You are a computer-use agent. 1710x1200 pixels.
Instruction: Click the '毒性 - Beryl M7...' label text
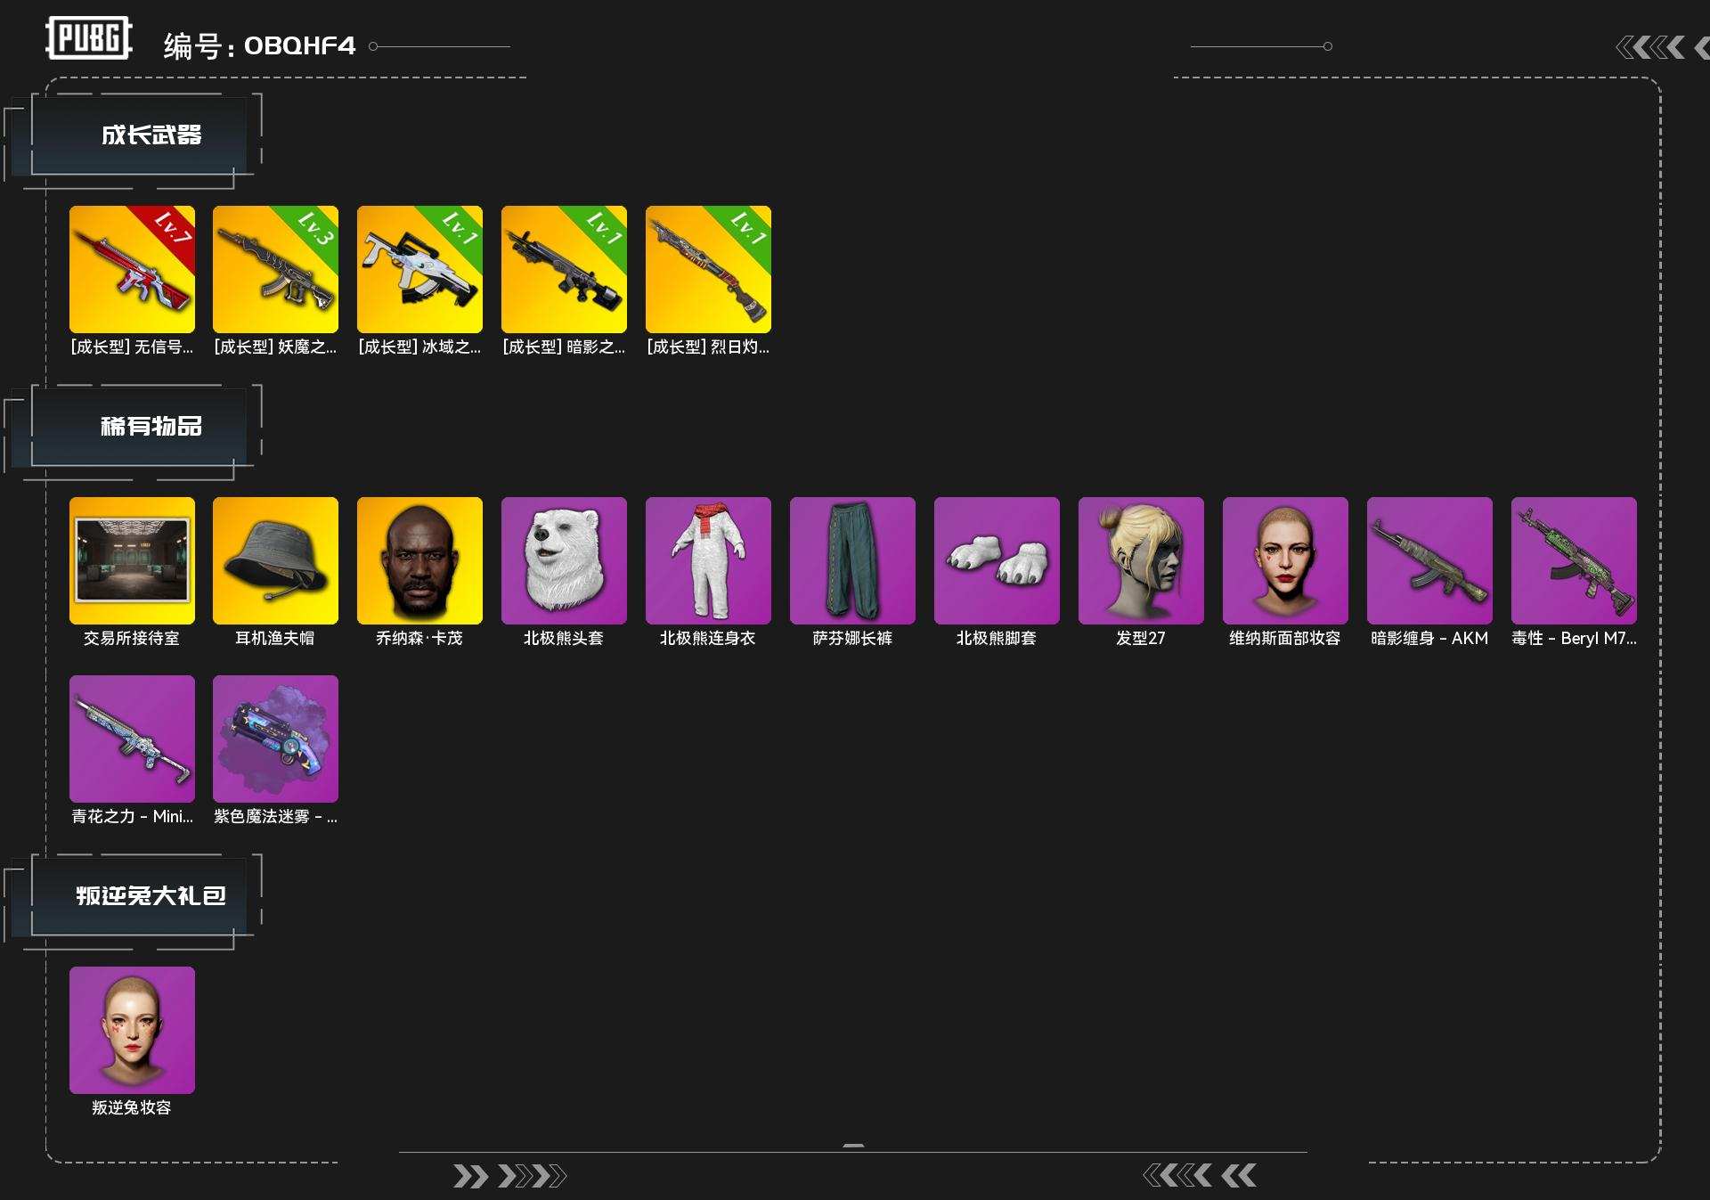tap(1574, 638)
